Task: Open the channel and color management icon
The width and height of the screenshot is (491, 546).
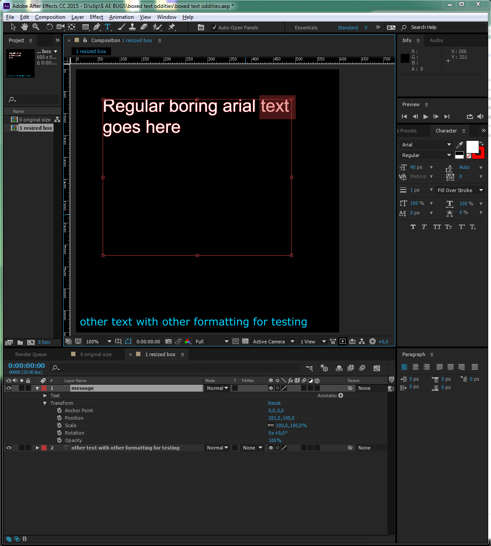Action: click(x=187, y=341)
